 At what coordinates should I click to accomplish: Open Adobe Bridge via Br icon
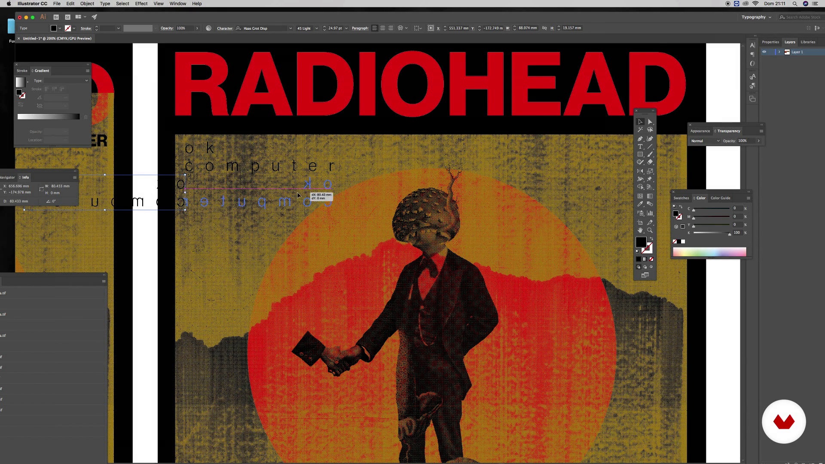pos(56,17)
